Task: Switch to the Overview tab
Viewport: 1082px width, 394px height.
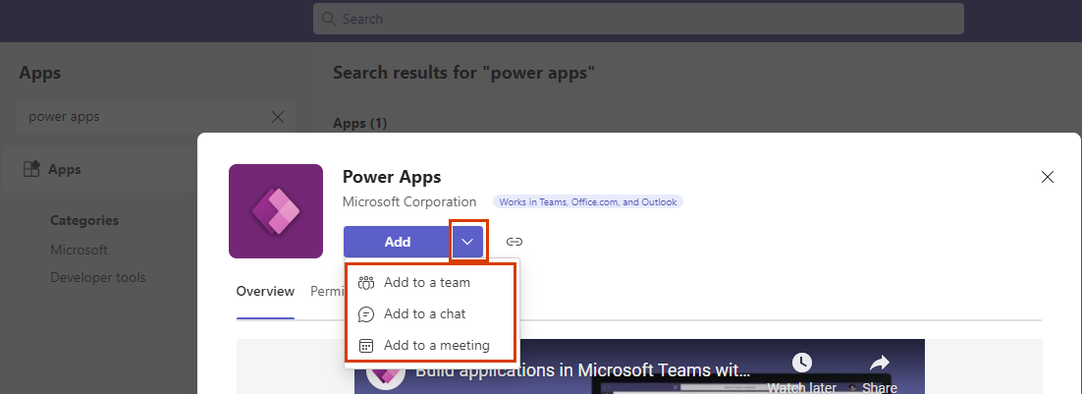Action: [x=266, y=291]
